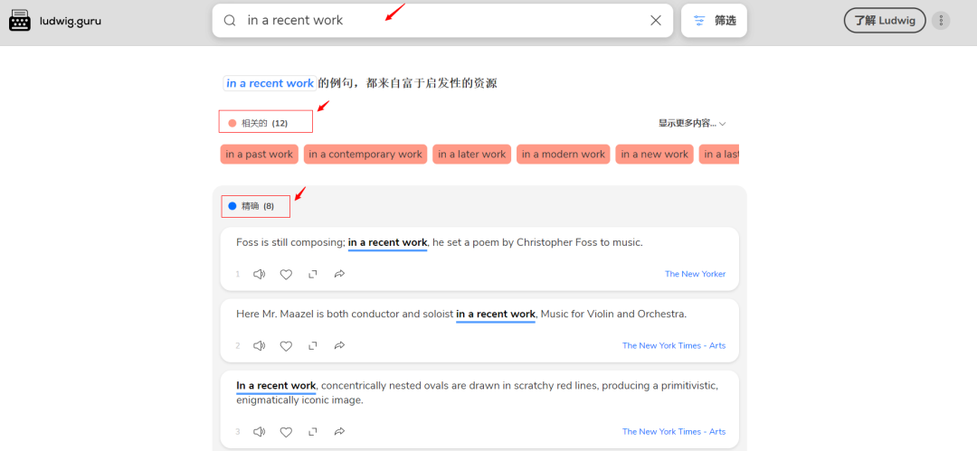
Task: Click the ludwig.guru typewriter logo icon
Action: point(19,21)
